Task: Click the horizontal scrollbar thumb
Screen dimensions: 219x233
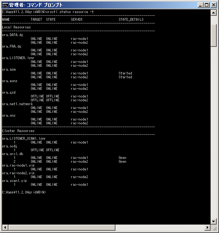Action: (x=62, y=227)
